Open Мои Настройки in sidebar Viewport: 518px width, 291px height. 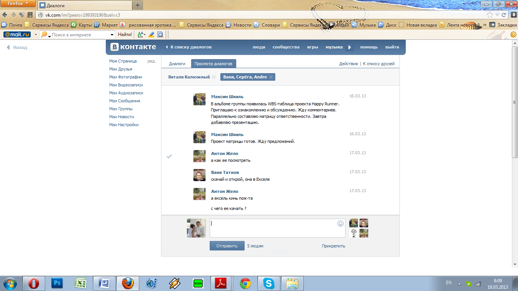click(124, 125)
